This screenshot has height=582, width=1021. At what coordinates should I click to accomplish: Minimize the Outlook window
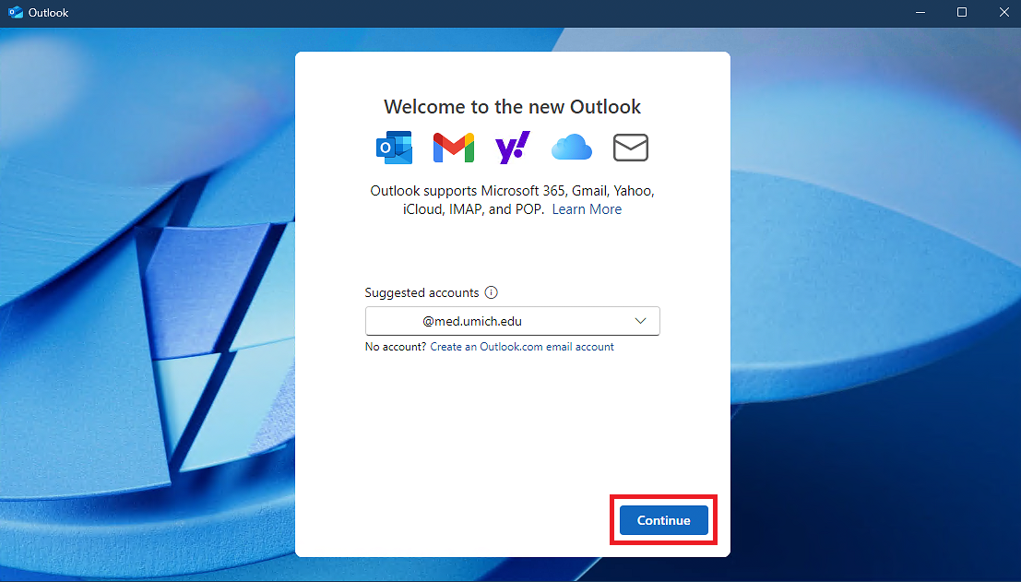point(920,13)
